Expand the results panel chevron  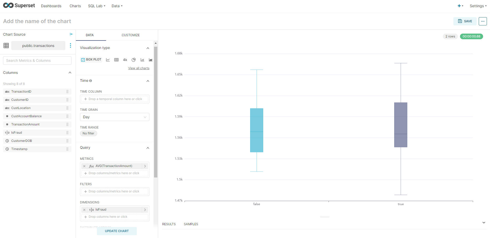pos(484,223)
